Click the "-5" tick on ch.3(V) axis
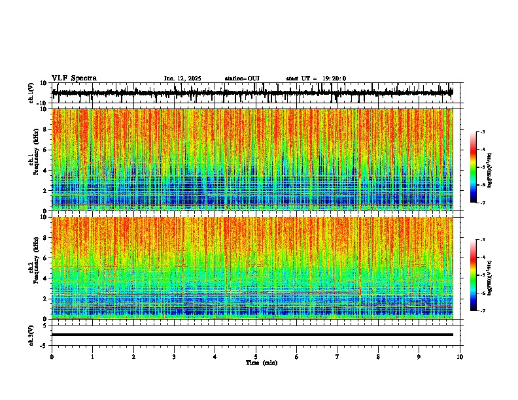The width and height of the screenshot is (518, 400). pyautogui.click(x=44, y=346)
